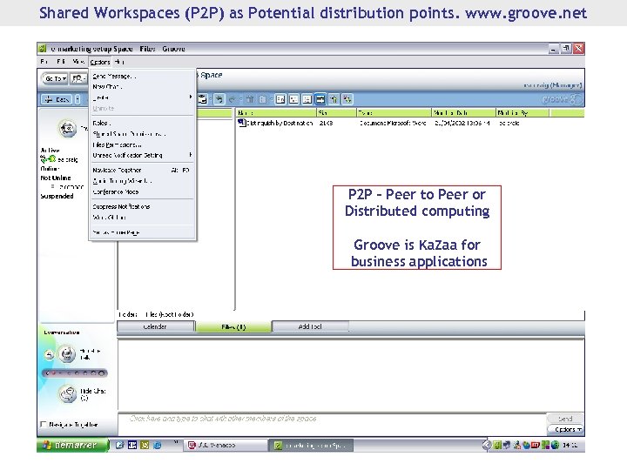The height and width of the screenshot is (470, 627).
Task: Select the Distinguish by Destination file name
Action: click(280, 123)
